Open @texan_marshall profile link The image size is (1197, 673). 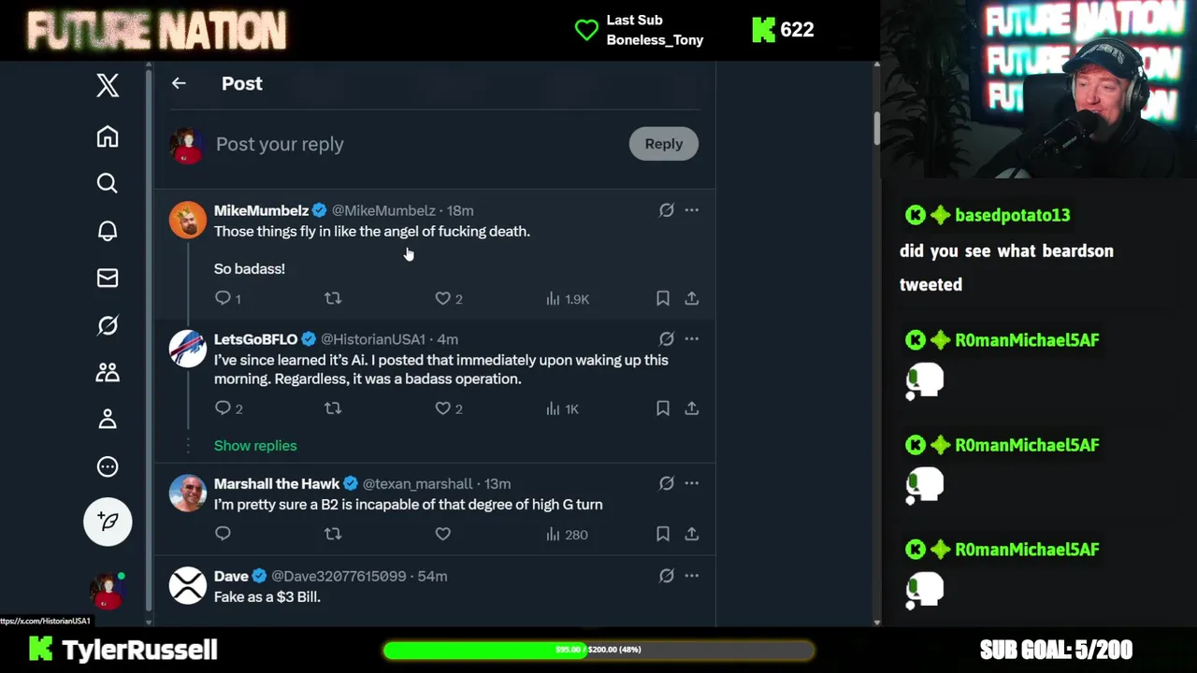pos(417,483)
